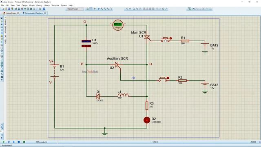This screenshot has height=147, width=261.
Task: Step the simulation forward one frame
Action: click(9, 142)
